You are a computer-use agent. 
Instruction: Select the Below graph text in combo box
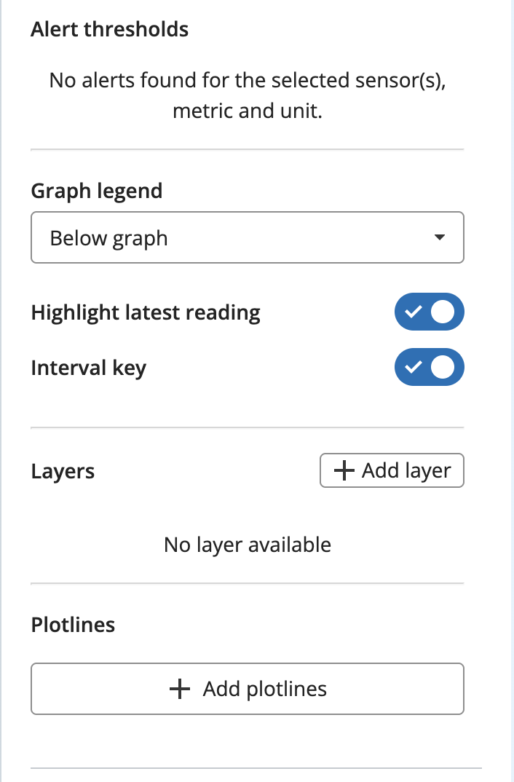point(108,238)
